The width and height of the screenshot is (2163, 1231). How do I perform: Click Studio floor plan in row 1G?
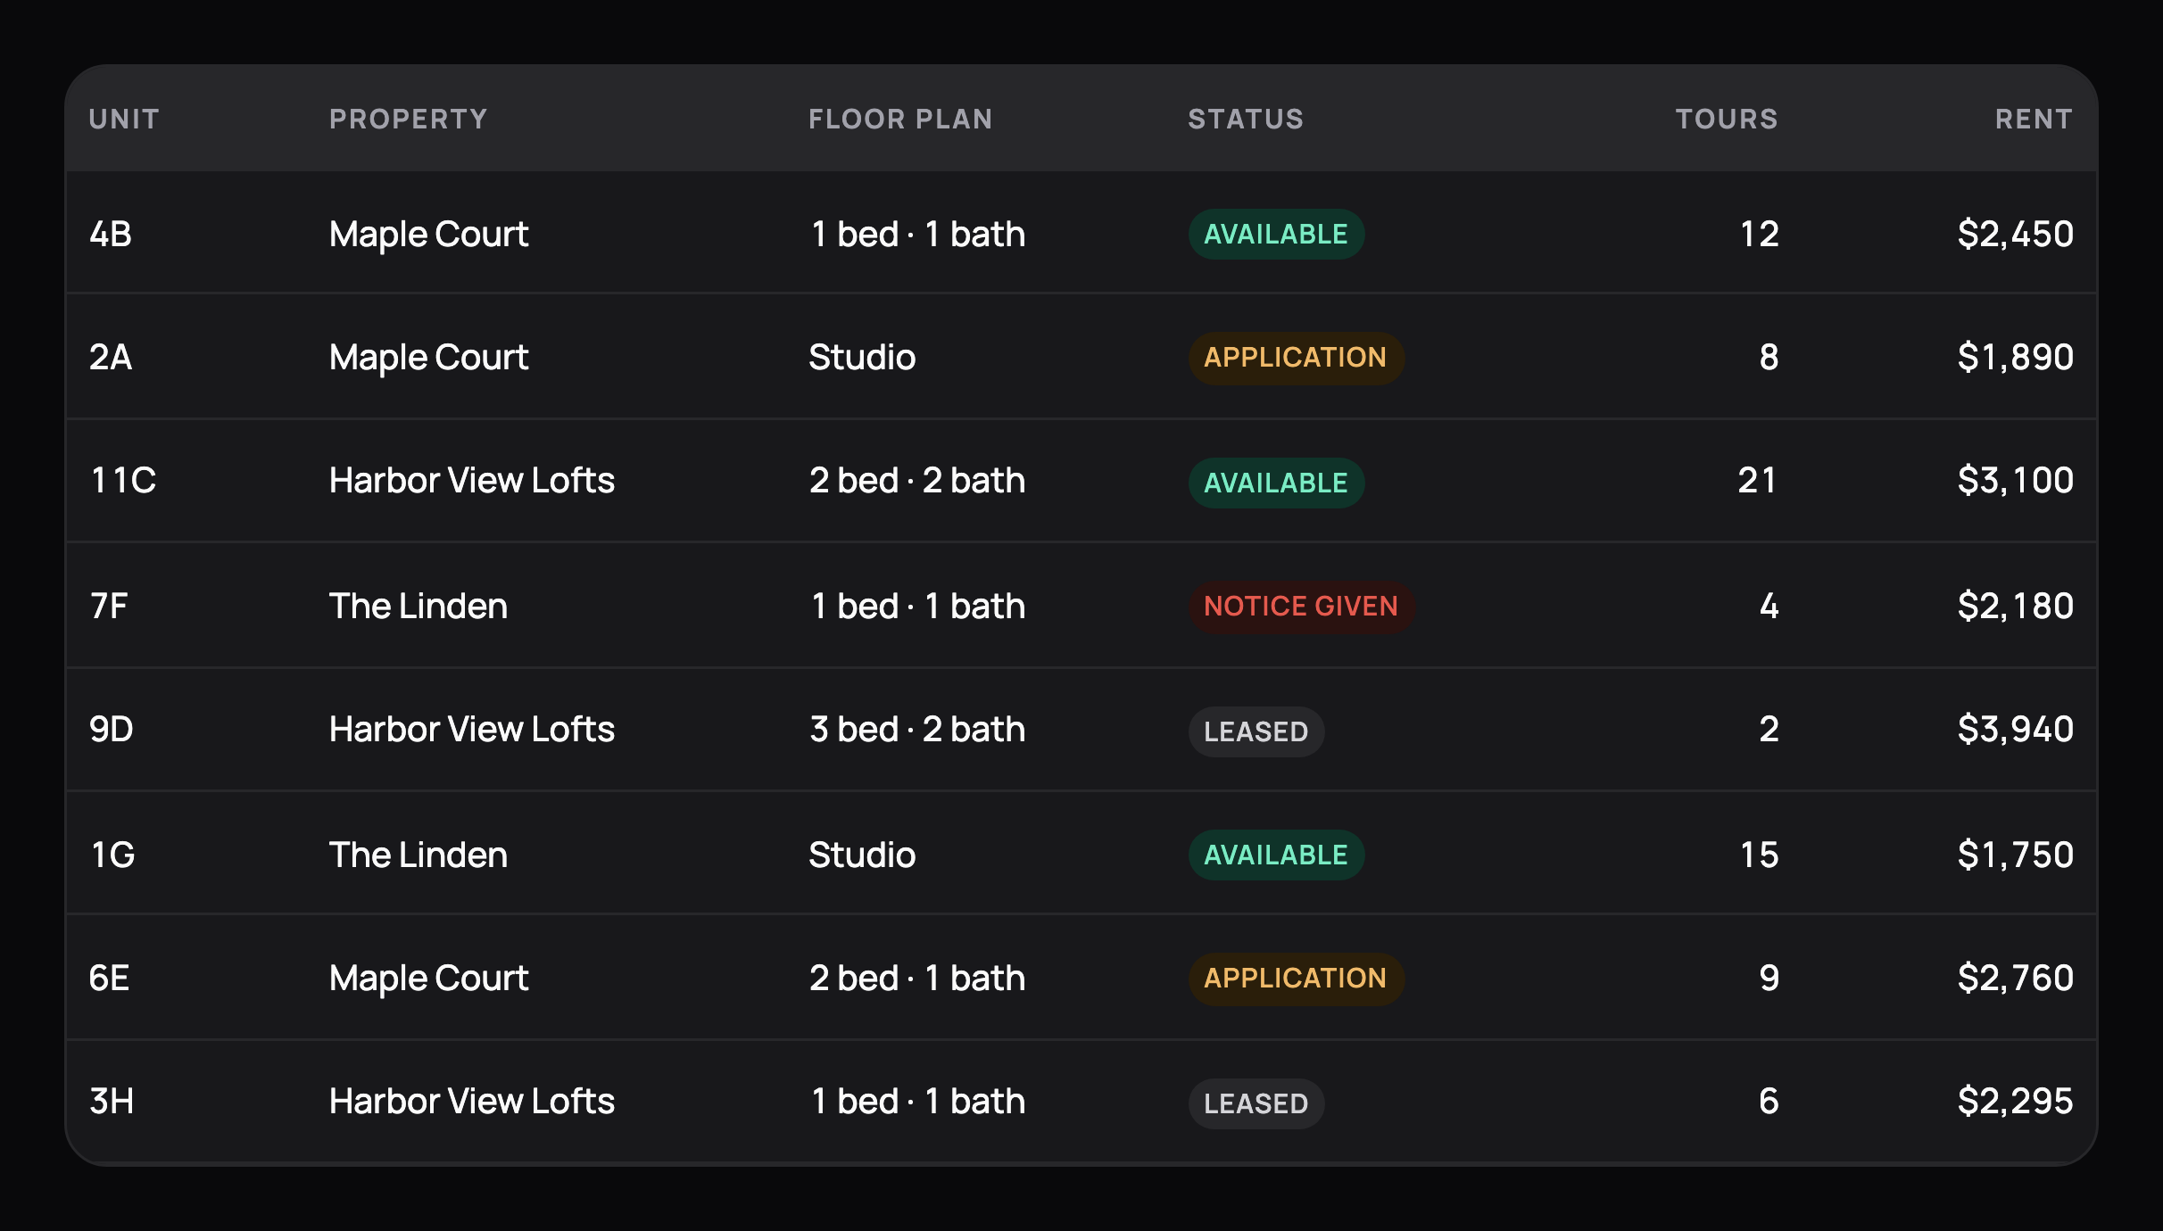pyautogui.click(x=862, y=855)
